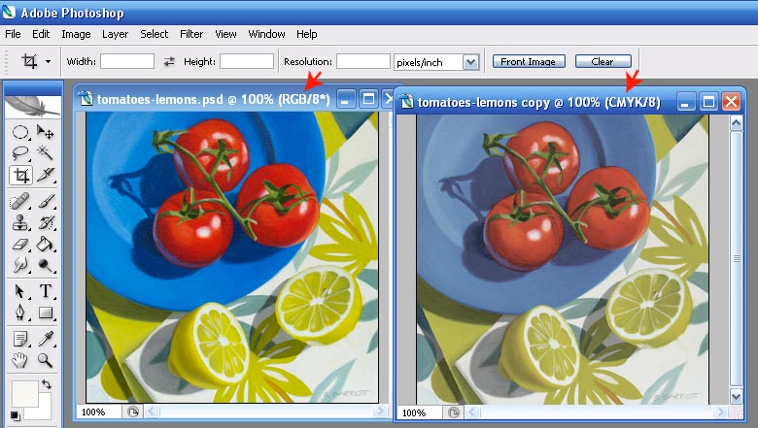Click the Front Image button
The image size is (758, 428).
coord(528,61)
